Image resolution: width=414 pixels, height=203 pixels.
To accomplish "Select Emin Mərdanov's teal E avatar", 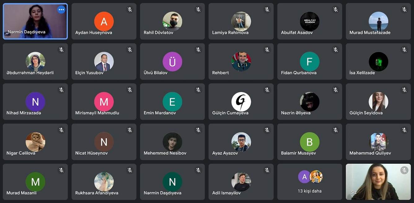I will coord(172,102).
